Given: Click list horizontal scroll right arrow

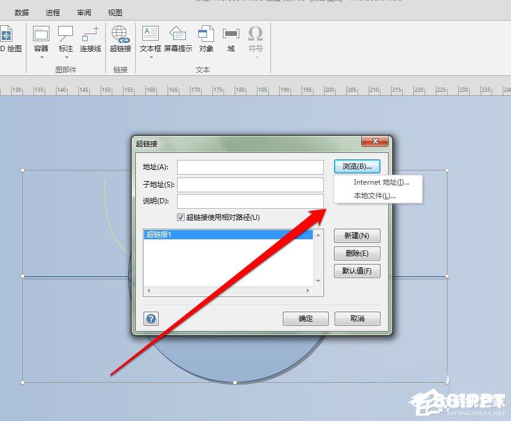Looking at the screenshot, I should 308,290.
